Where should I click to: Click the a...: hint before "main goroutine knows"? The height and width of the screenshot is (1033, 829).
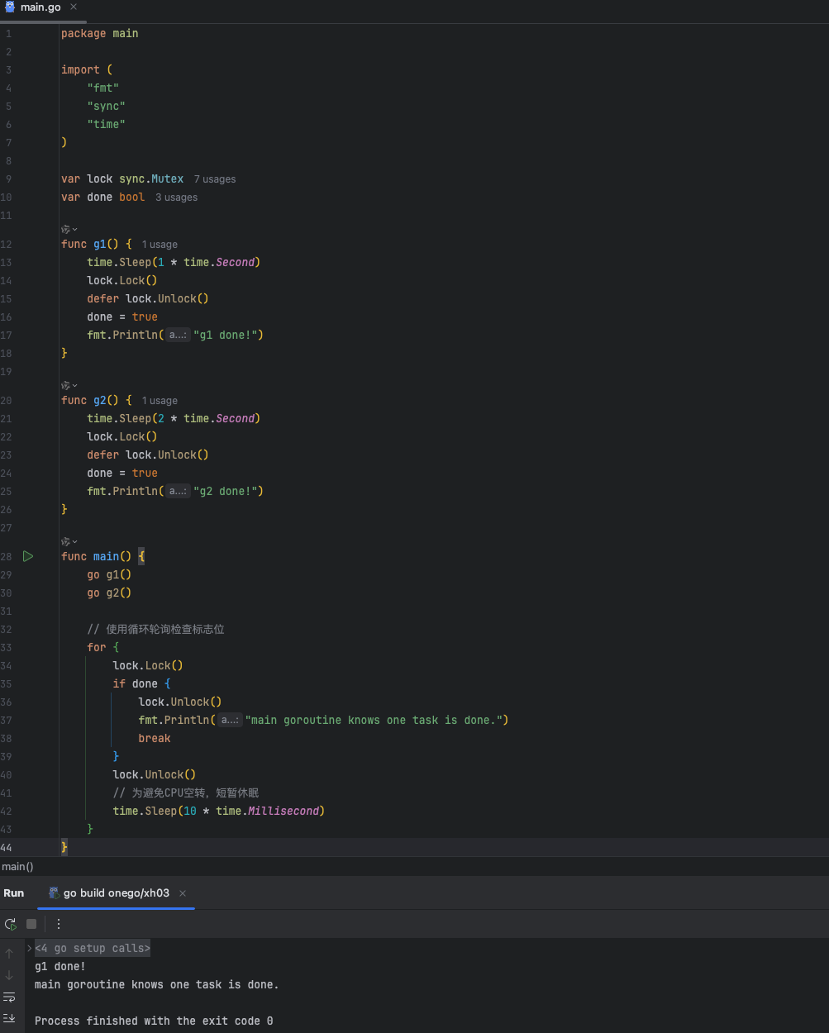coord(230,720)
